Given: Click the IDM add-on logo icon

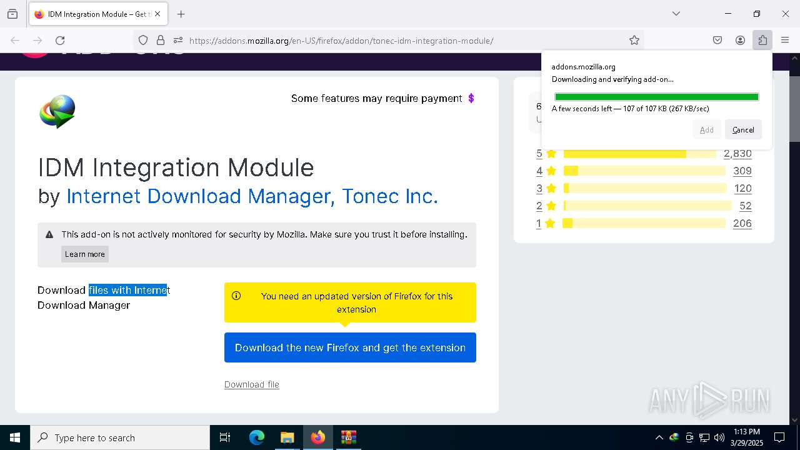Looking at the screenshot, I should pos(57,111).
